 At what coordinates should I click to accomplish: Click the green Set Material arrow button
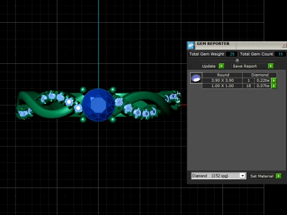click(x=279, y=176)
